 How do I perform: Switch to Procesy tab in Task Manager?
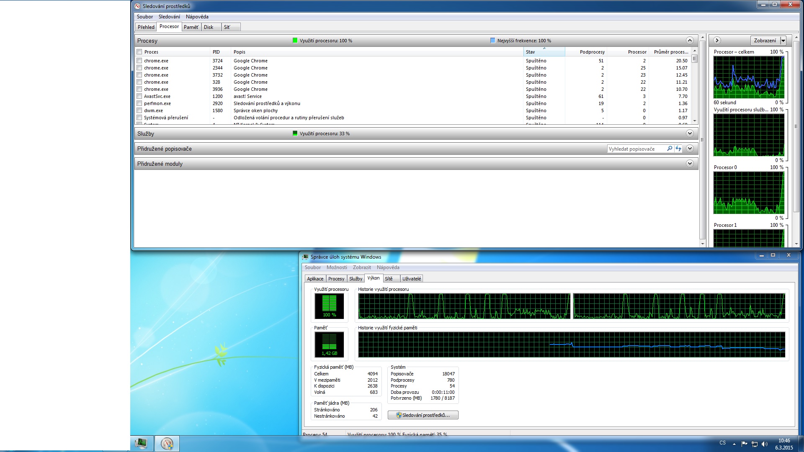[336, 279]
